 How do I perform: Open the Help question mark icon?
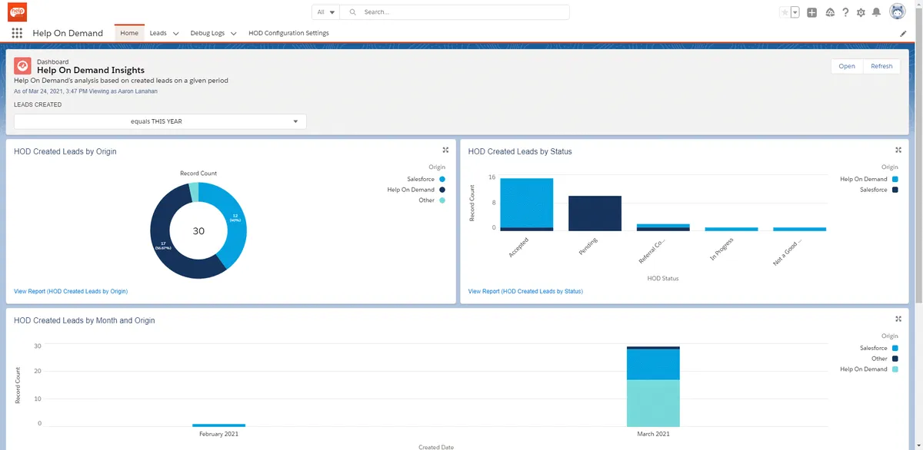click(845, 12)
